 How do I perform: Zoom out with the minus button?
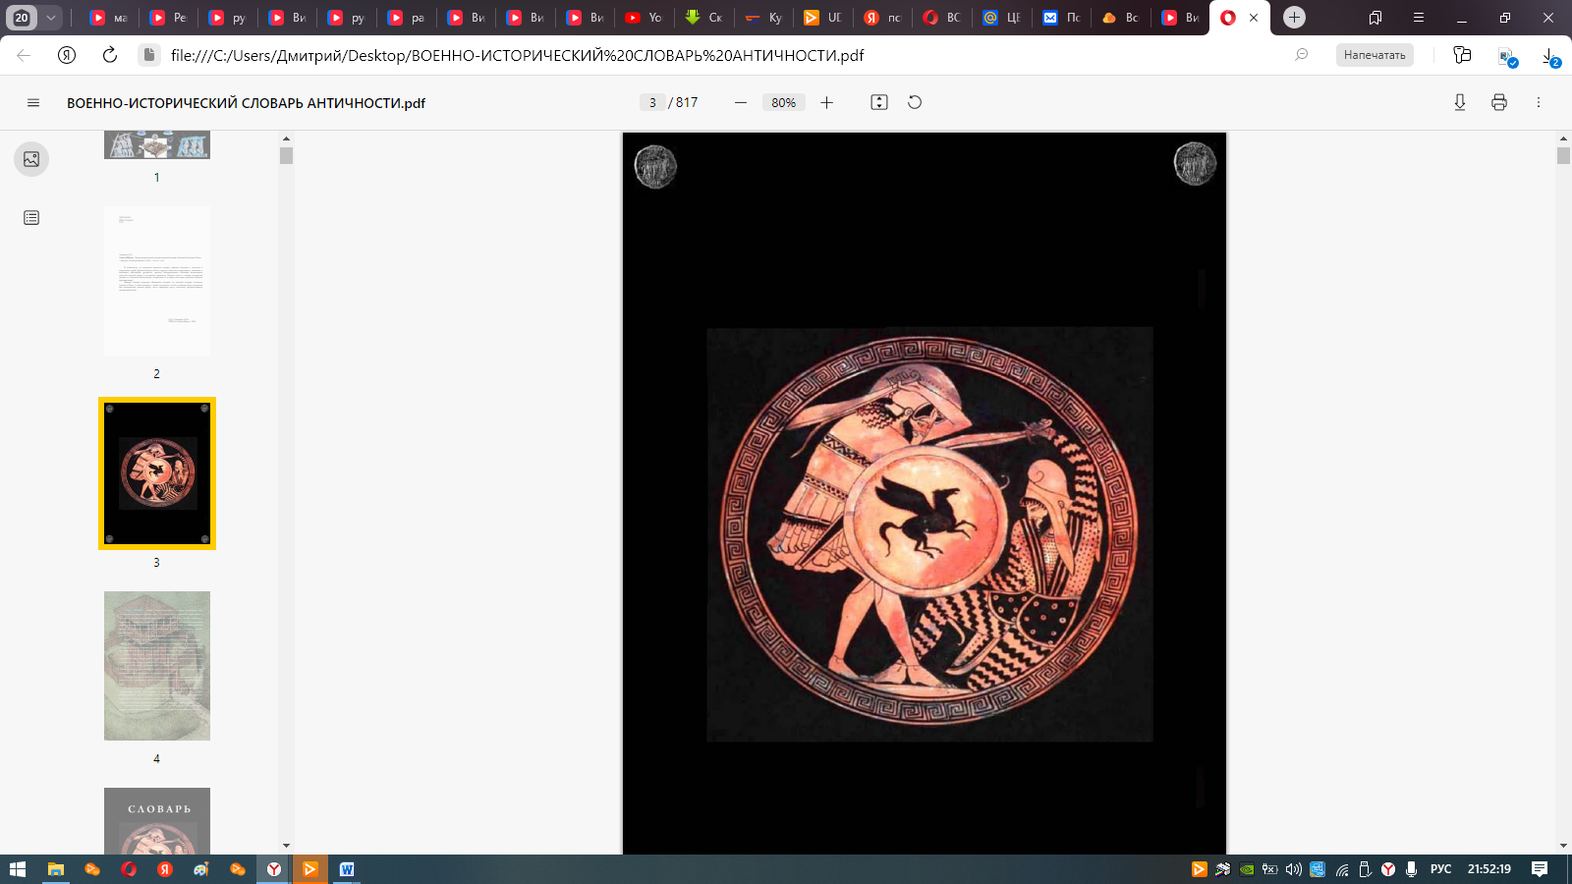pyautogui.click(x=741, y=102)
